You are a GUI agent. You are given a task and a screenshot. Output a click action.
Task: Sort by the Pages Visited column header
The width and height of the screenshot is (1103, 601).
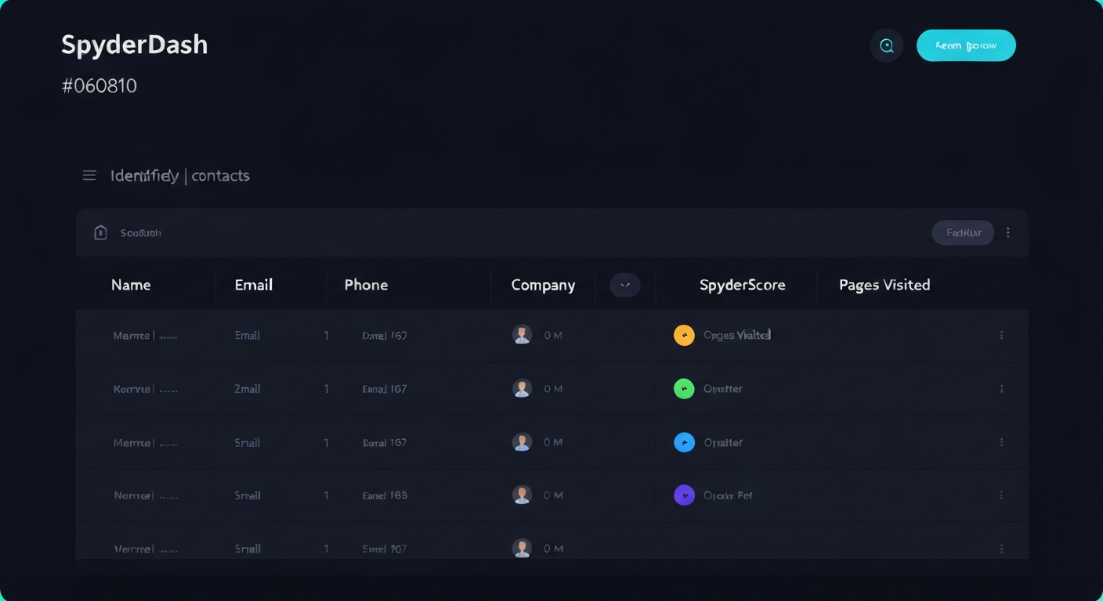coord(884,285)
